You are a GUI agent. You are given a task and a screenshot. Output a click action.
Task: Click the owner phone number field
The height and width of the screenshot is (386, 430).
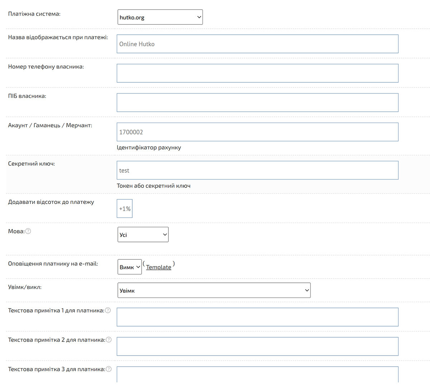(257, 73)
